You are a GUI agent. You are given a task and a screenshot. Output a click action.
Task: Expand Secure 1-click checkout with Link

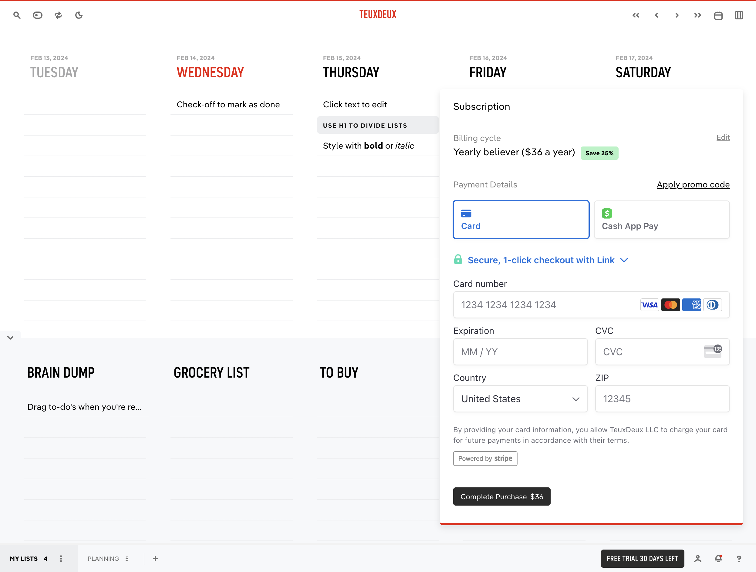point(541,260)
